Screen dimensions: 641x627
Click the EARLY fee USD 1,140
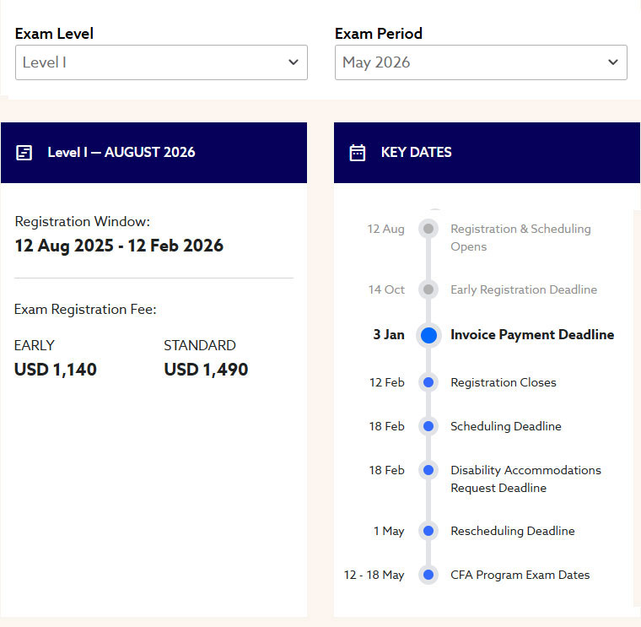coord(56,370)
